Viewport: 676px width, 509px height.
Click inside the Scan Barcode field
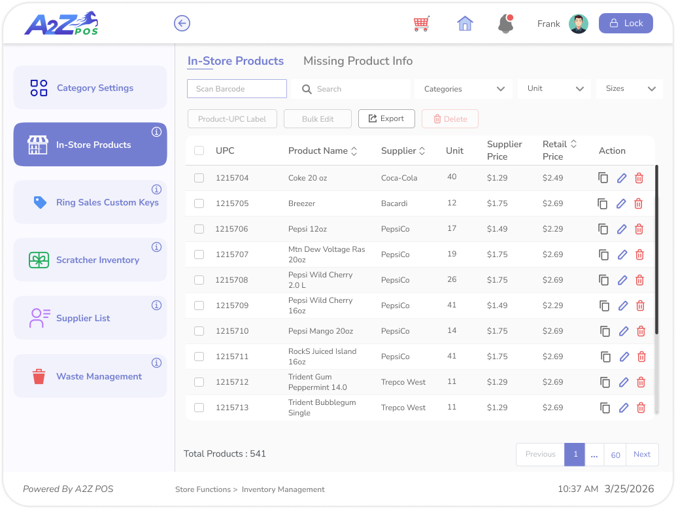(237, 88)
